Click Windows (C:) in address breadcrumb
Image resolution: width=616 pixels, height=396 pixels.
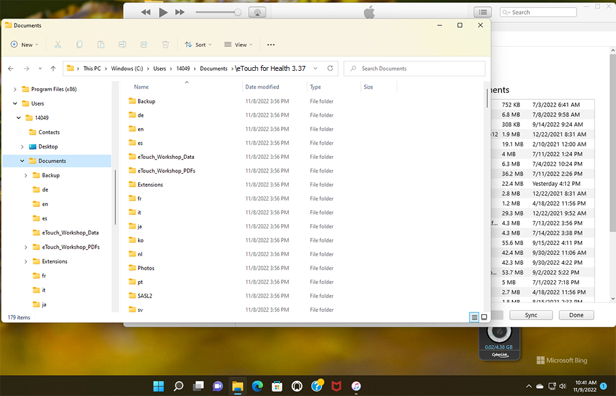127,68
